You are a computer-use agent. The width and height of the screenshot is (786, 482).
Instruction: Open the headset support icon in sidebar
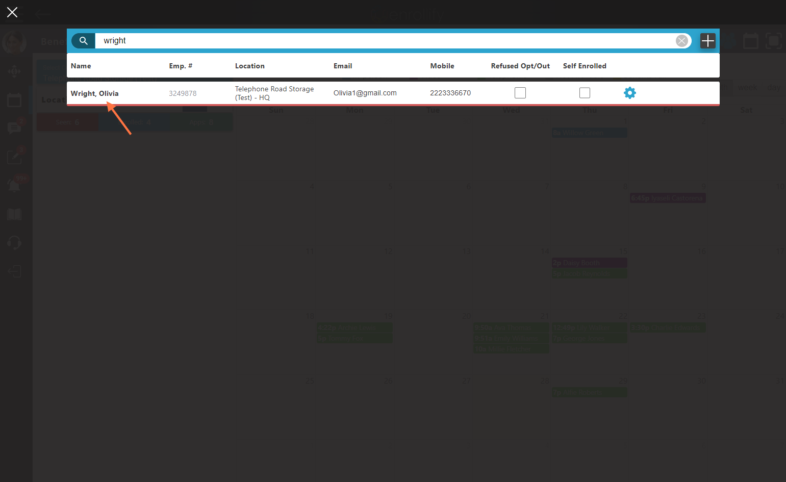pyautogui.click(x=14, y=242)
